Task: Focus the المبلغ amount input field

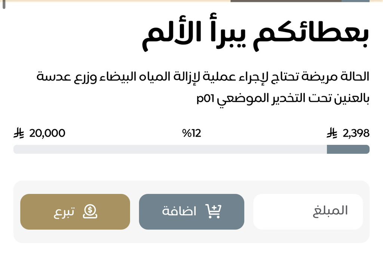Action: tap(308, 212)
